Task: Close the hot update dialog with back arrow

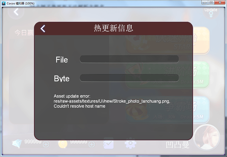Action: [43, 29]
